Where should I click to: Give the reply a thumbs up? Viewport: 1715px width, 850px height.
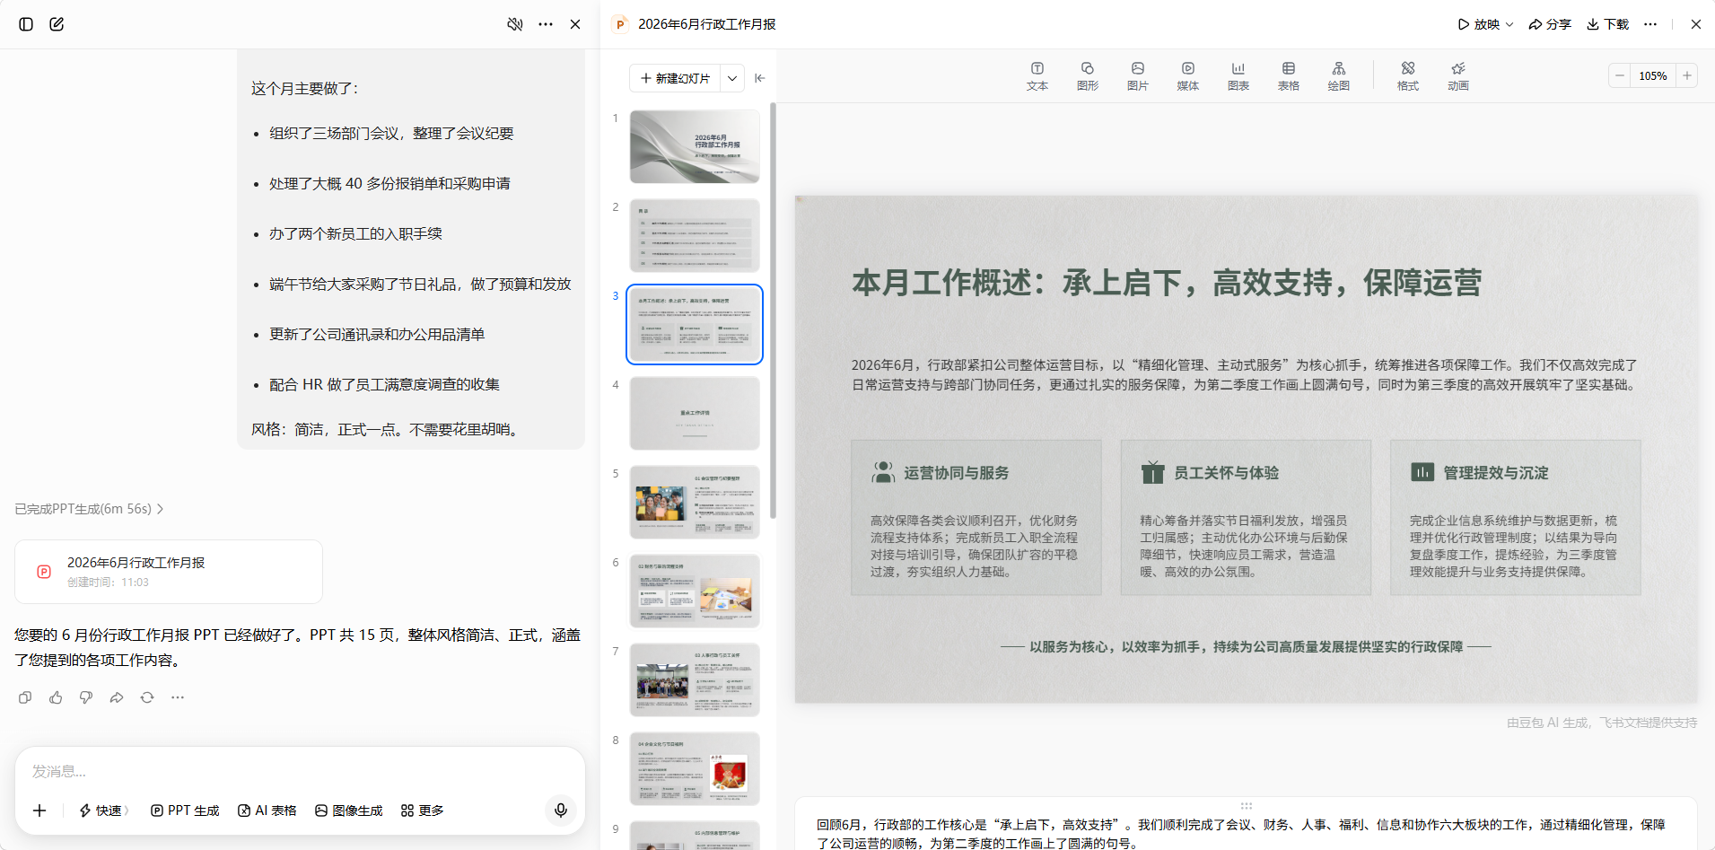click(56, 697)
